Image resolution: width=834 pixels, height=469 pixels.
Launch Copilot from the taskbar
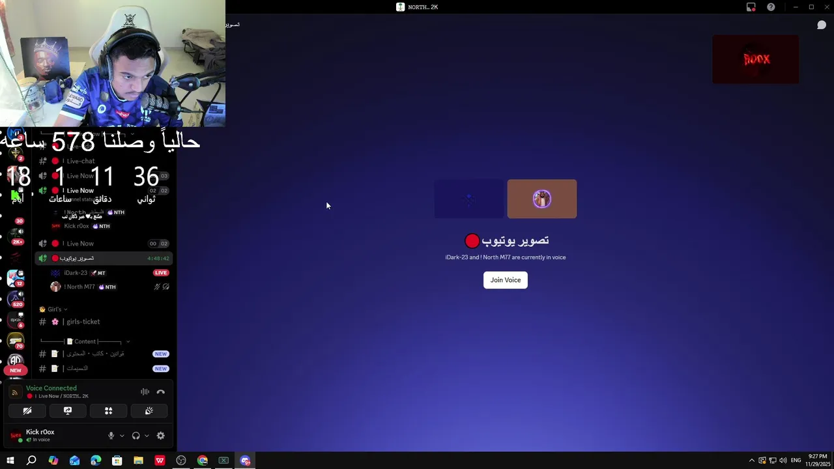53,461
